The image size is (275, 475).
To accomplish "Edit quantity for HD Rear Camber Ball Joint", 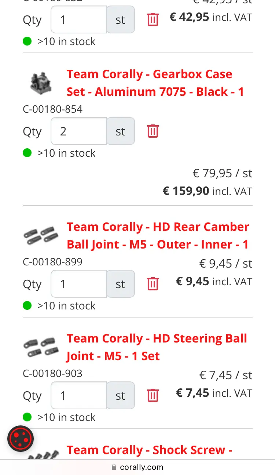I will coord(78,284).
